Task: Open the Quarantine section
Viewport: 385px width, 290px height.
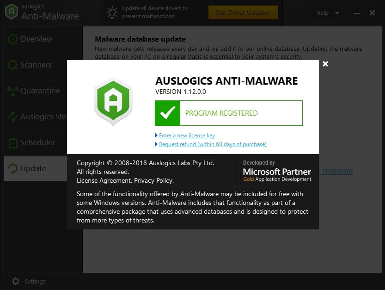Action: pos(36,91)
